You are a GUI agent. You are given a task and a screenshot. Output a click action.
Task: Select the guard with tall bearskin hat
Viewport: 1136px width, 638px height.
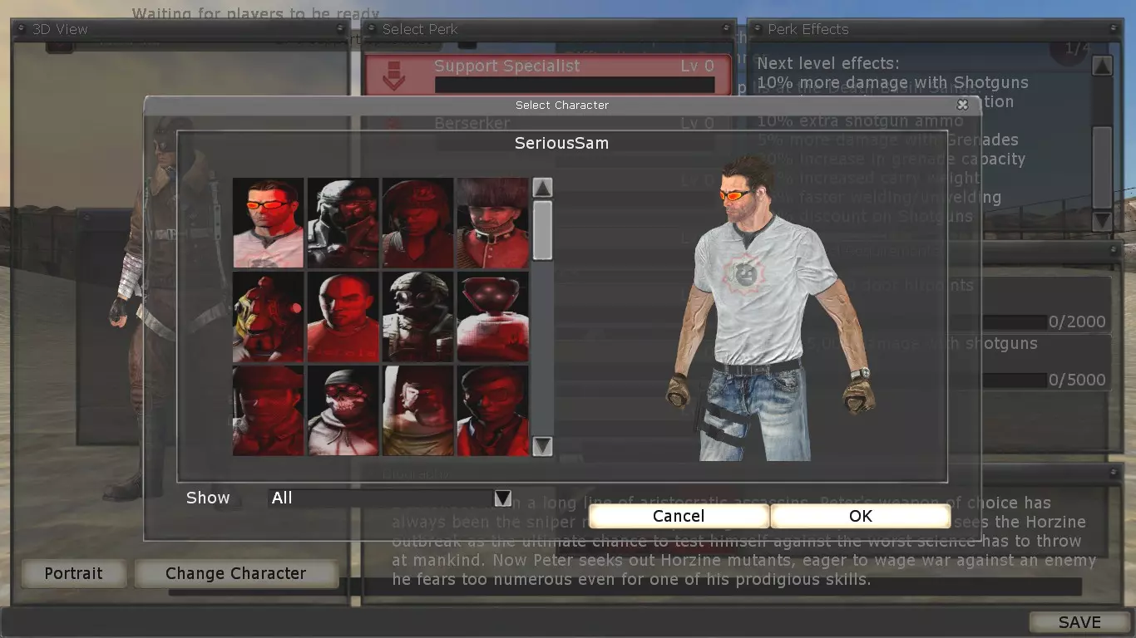[x=492, y=223]
